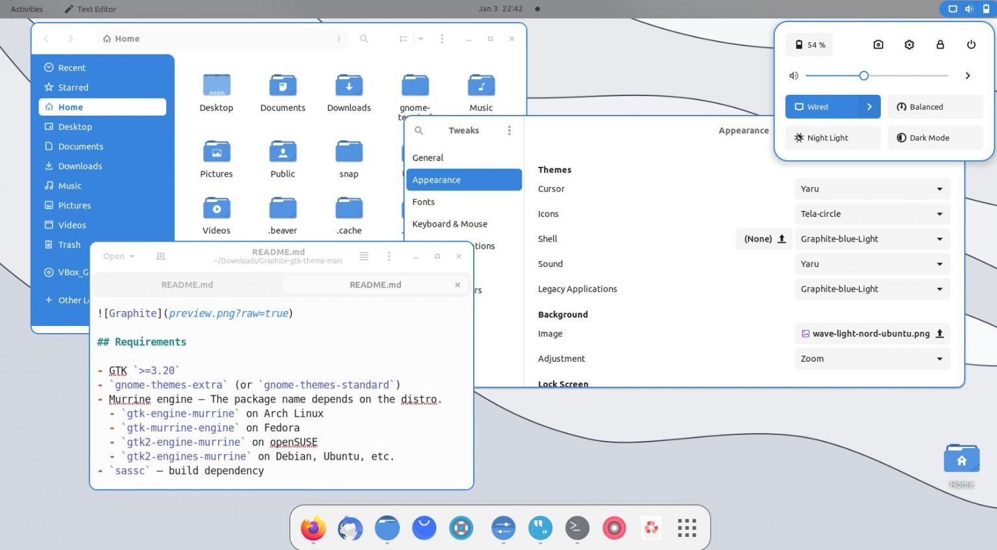Open the Terminal from the dock
The image size is (997, 550).
(576, 528)
